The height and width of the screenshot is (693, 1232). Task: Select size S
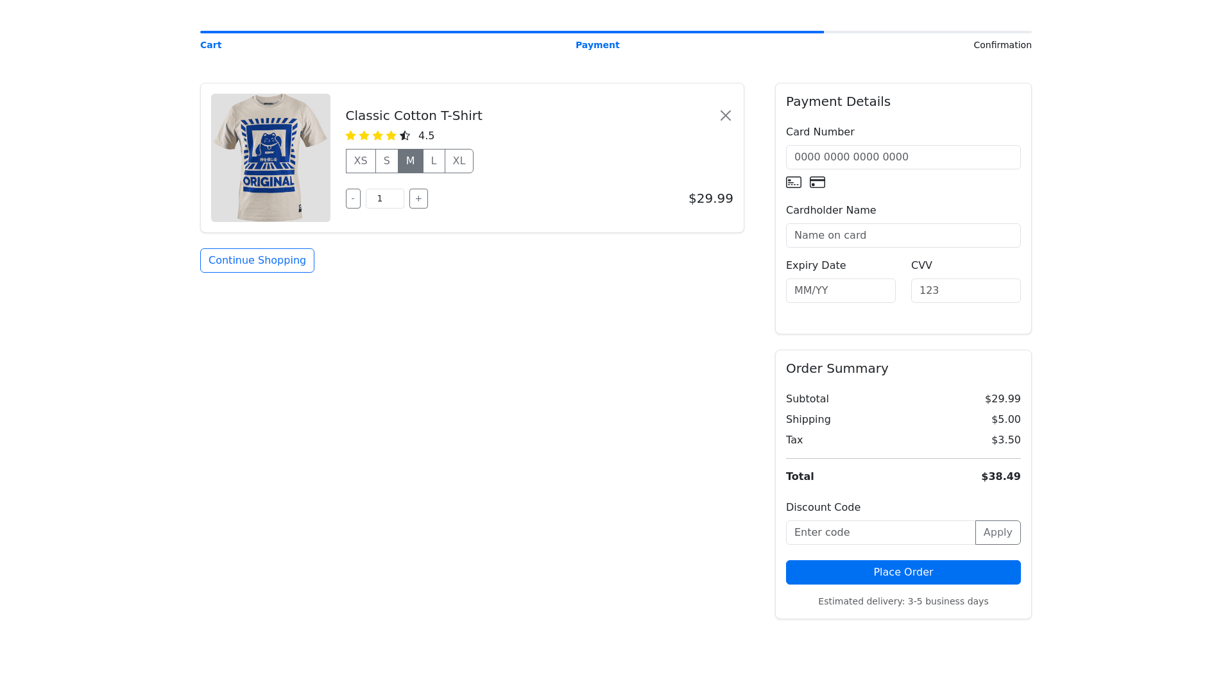386,161
